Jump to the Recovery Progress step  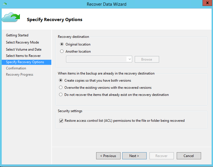pos(20,75)
